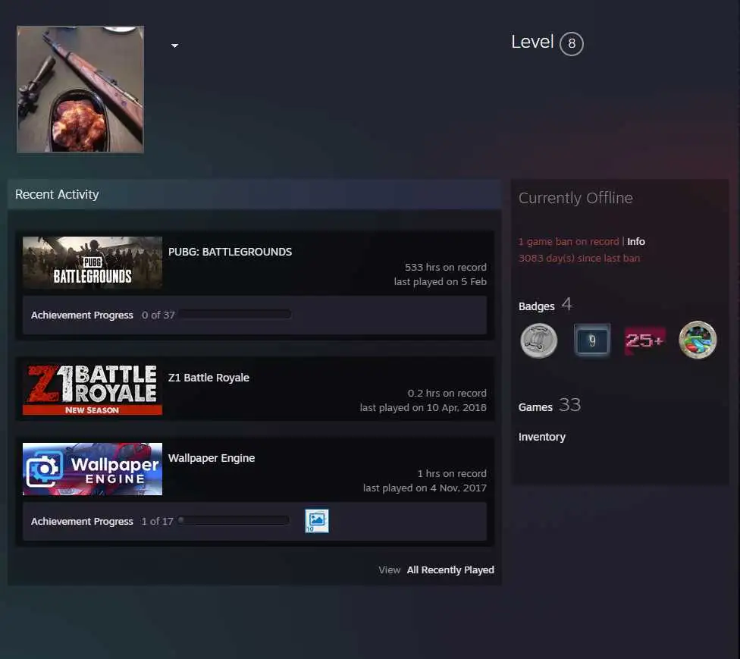Click the 'last played on 5 Feb' text
740x659 pixels.
point(441,282)
